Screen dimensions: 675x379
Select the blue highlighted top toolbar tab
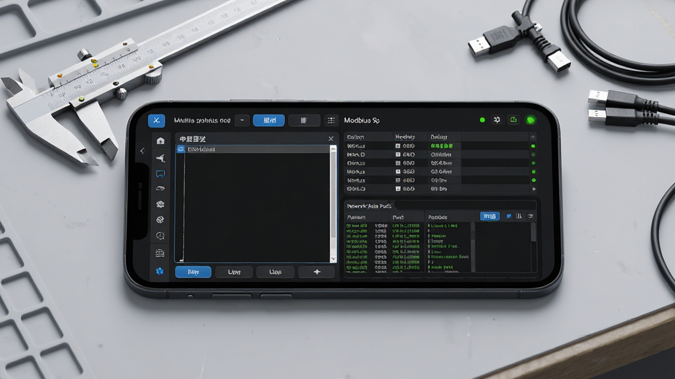point(269,120)
